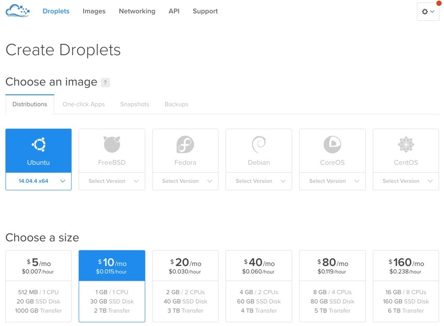The image size is (444, 326).
Task: Click the 4 GB / 2 CPUs text
Action: (259, 292)
